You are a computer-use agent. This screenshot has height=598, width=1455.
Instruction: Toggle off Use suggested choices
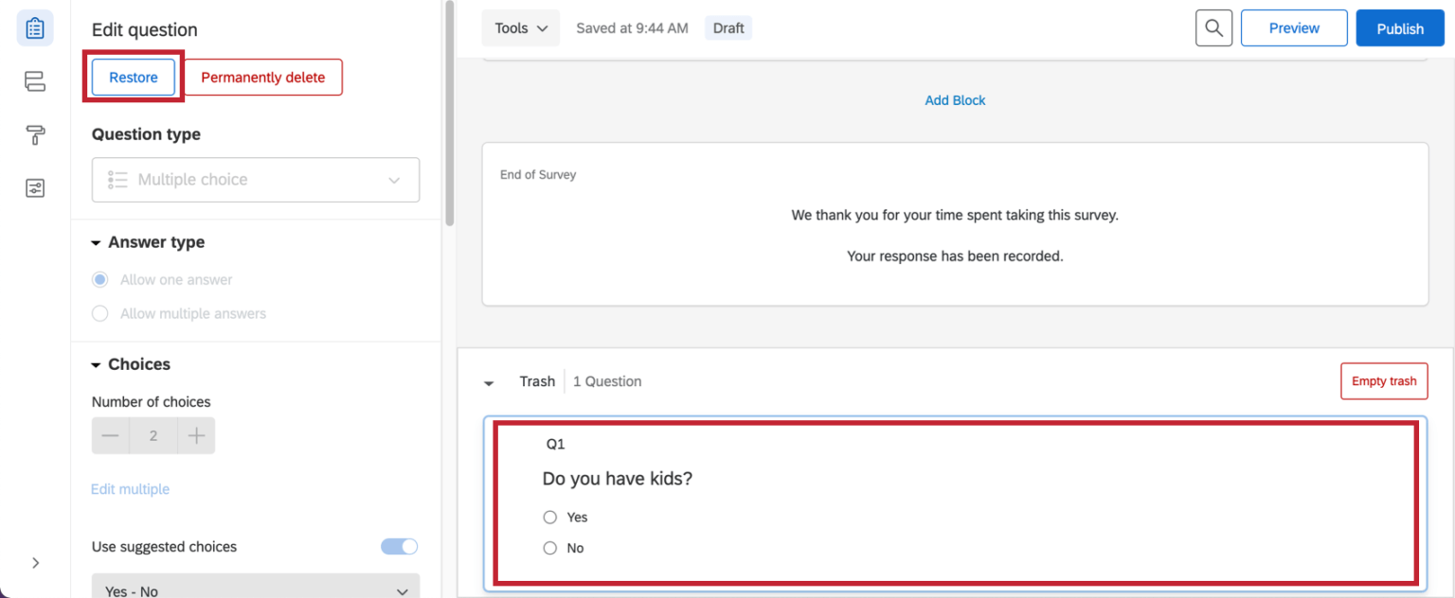pyautogui.click(x=399, y=546)
